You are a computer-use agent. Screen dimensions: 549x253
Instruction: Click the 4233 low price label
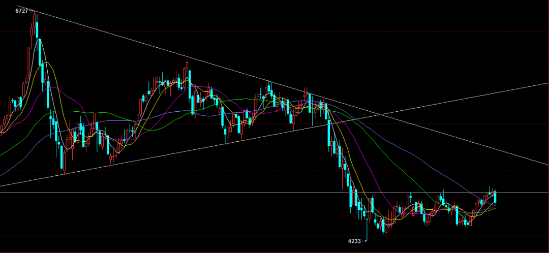coord(354,241)
